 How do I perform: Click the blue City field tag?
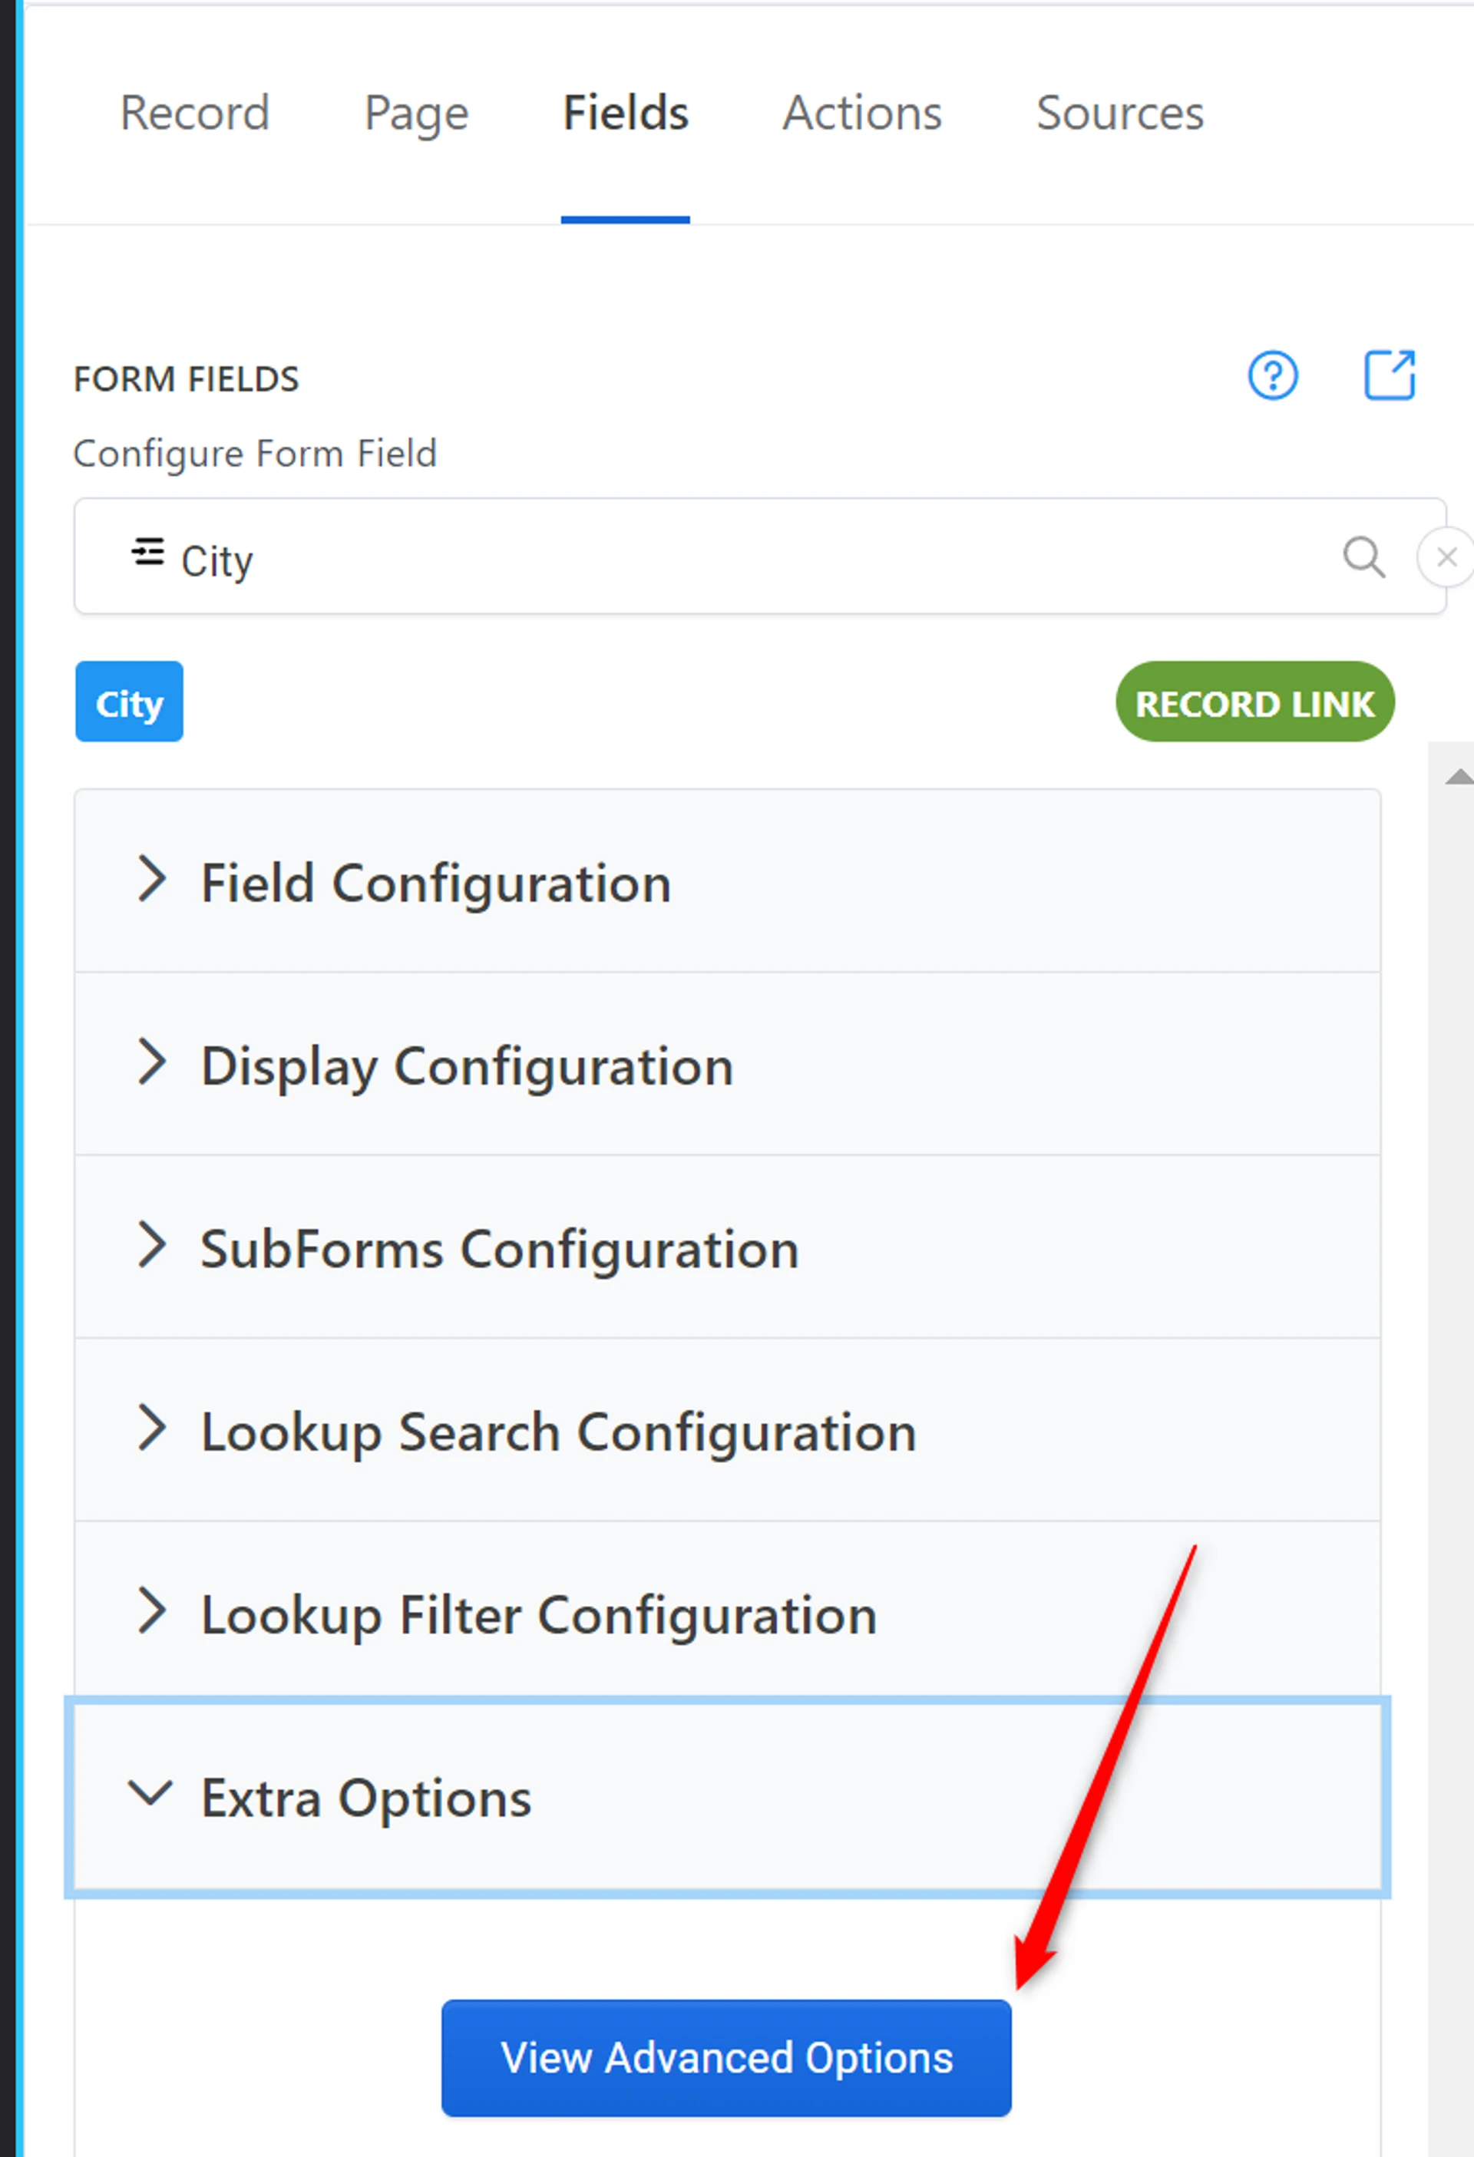129,702
